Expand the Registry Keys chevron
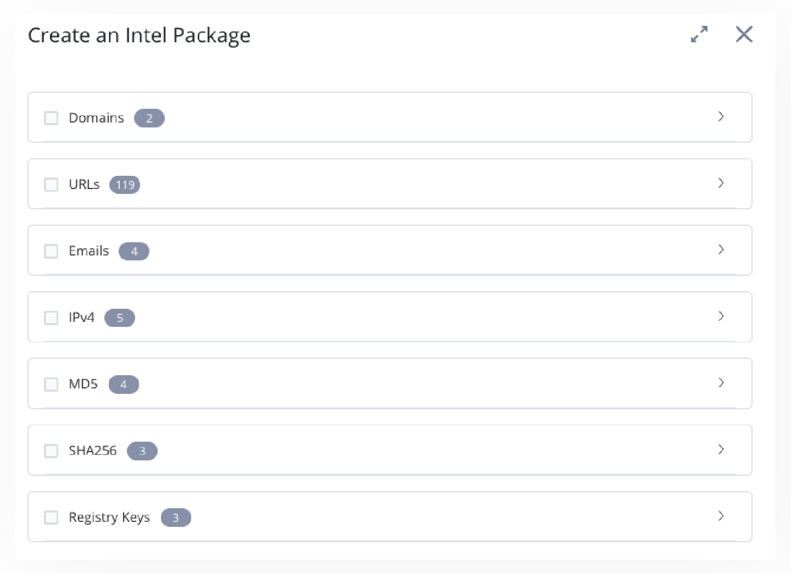Screen dimensions: 791x573 point(721,516)
